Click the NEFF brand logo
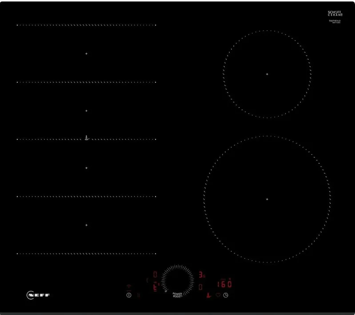Screen dimensions: 355x315 39,295
